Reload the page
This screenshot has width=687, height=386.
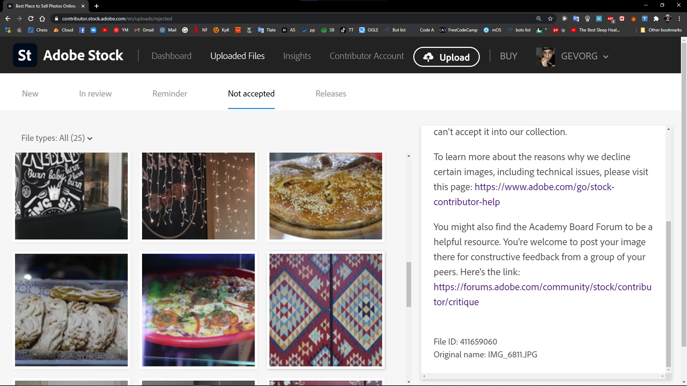[x=31, y=19]
